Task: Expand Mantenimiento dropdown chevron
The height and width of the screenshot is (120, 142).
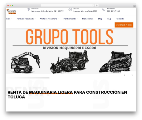Action: point(77,19)
